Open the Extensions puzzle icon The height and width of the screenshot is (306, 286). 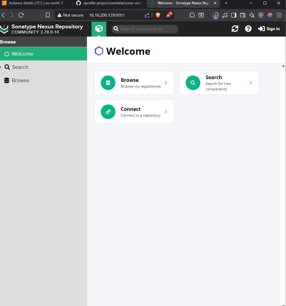click(x=192, y=15)
